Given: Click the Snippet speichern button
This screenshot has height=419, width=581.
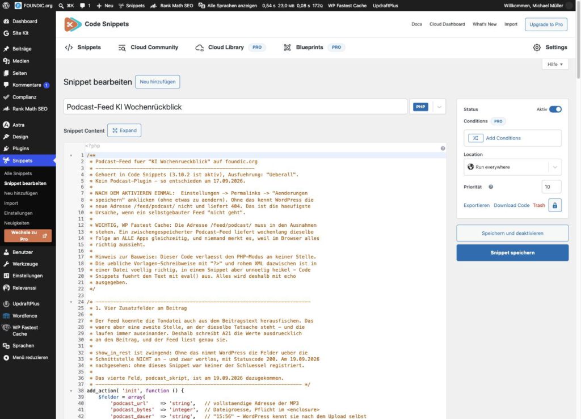Looking at the screenshot, I should (512, 253).
